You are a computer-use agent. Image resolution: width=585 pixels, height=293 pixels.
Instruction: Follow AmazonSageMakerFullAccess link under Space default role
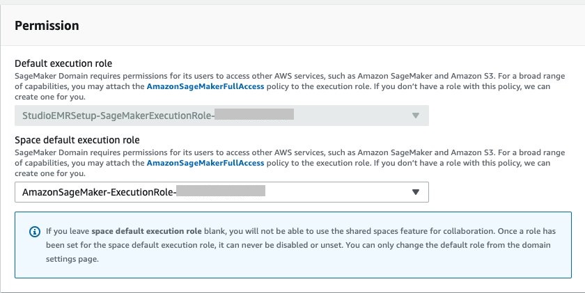(x=205, y=163)
